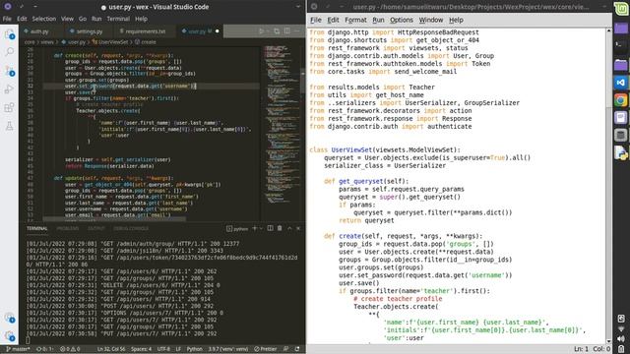Open Run and Debug view in activity bar
Viewport: 630px width, 354px height.
click(9, 88)
